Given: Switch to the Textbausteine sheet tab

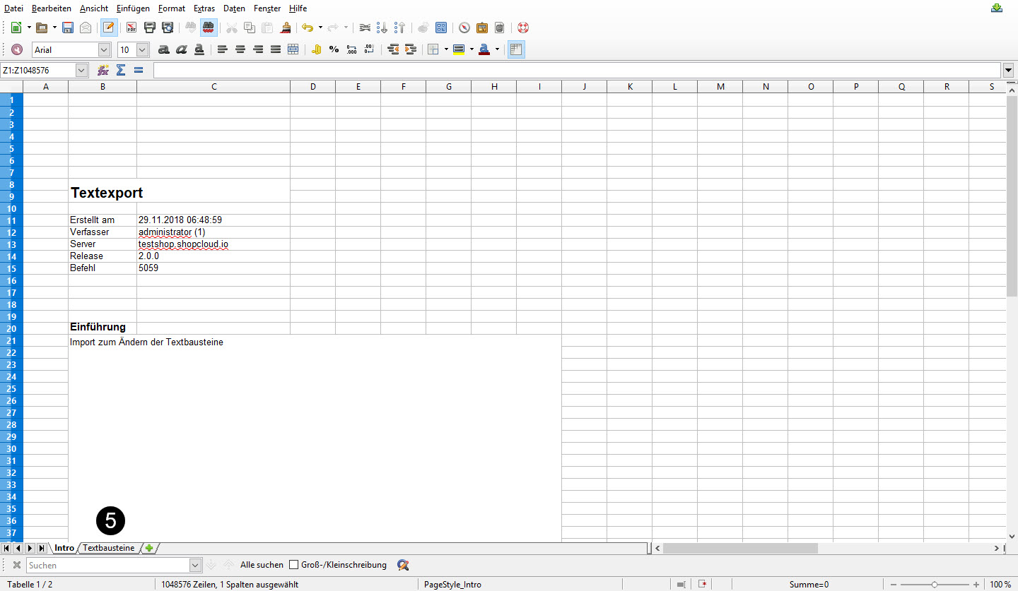Looking at the screenshot, I should click(108, 548).
